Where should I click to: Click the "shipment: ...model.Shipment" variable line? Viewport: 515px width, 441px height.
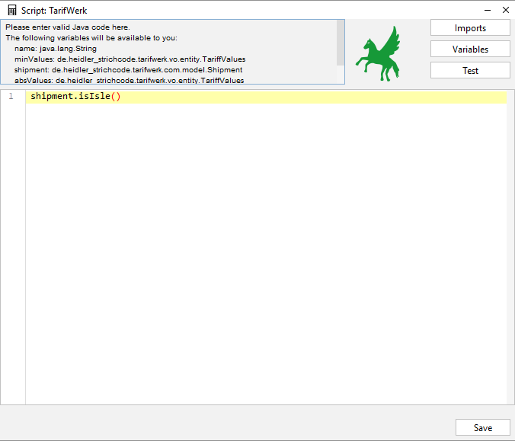pos(128,69)
